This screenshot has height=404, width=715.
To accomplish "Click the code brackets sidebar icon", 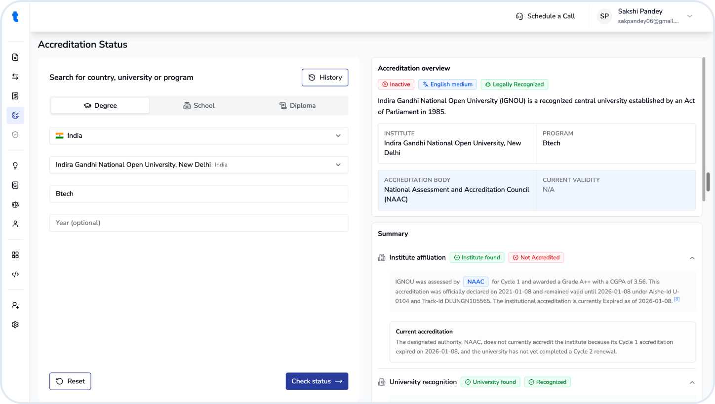I will click(x=15, y=274).
